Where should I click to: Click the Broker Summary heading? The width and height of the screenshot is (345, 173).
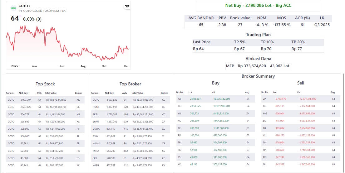[258, 76]
